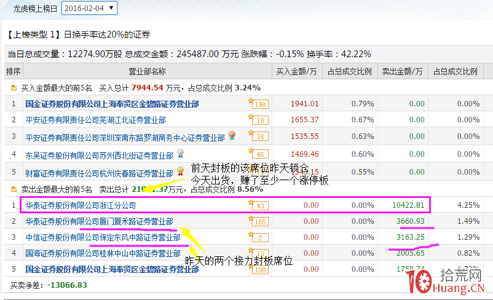Click star badge 34 for 平安证券深圳
The height and width of the screenshot is (300, 493).
[x=258, y=136]
